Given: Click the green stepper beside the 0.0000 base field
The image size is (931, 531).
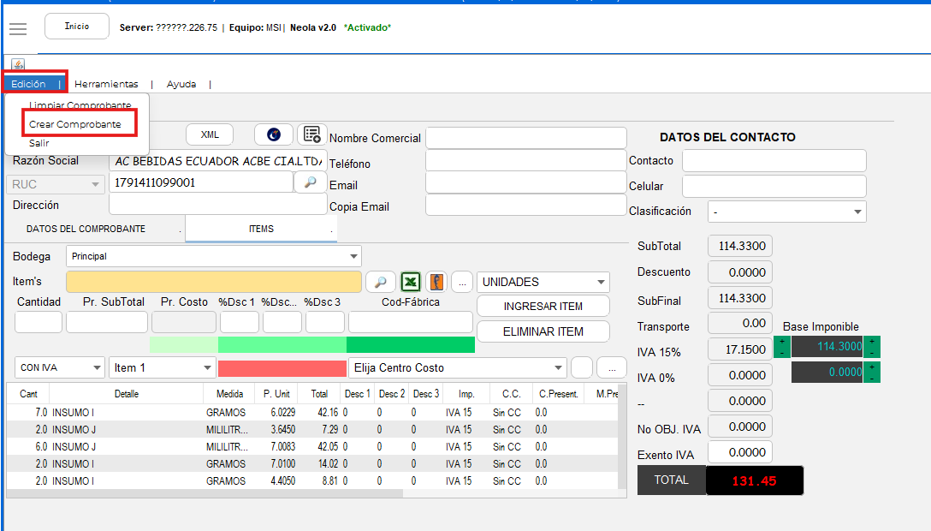Looking at the screenshot, I should point(872,373).
